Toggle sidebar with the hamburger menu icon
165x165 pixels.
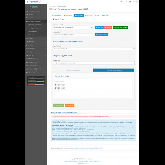coord(27,2)
